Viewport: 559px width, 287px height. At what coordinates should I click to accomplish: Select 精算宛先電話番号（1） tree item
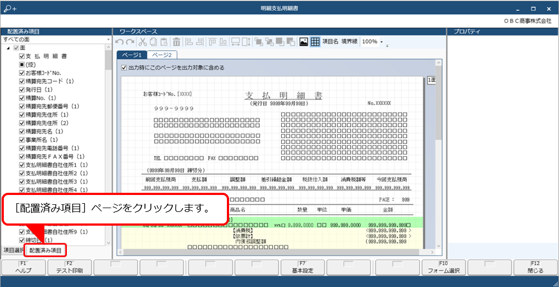coord(53,148)
